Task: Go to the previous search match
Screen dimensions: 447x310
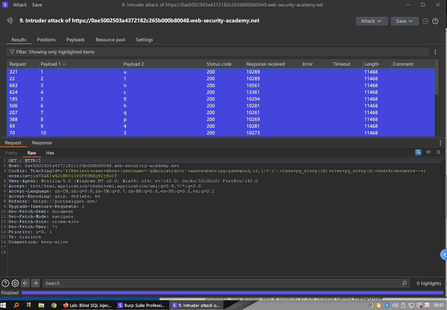Action: [25, 283]
